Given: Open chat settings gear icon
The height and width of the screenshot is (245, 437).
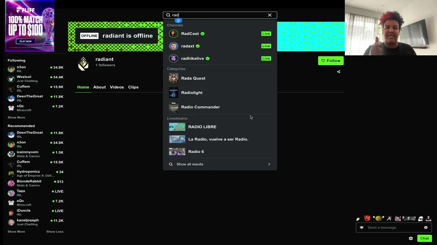Looking at the screenshot, I should coord(411,239).
